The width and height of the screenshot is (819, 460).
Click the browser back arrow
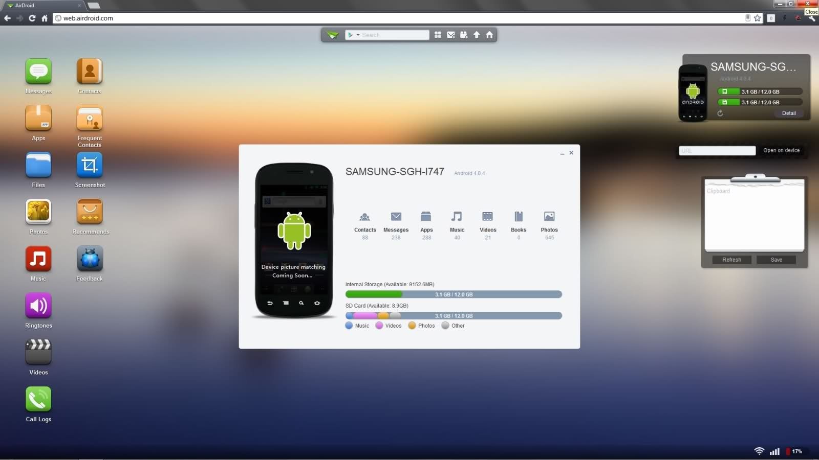click(x=7, y=18)
